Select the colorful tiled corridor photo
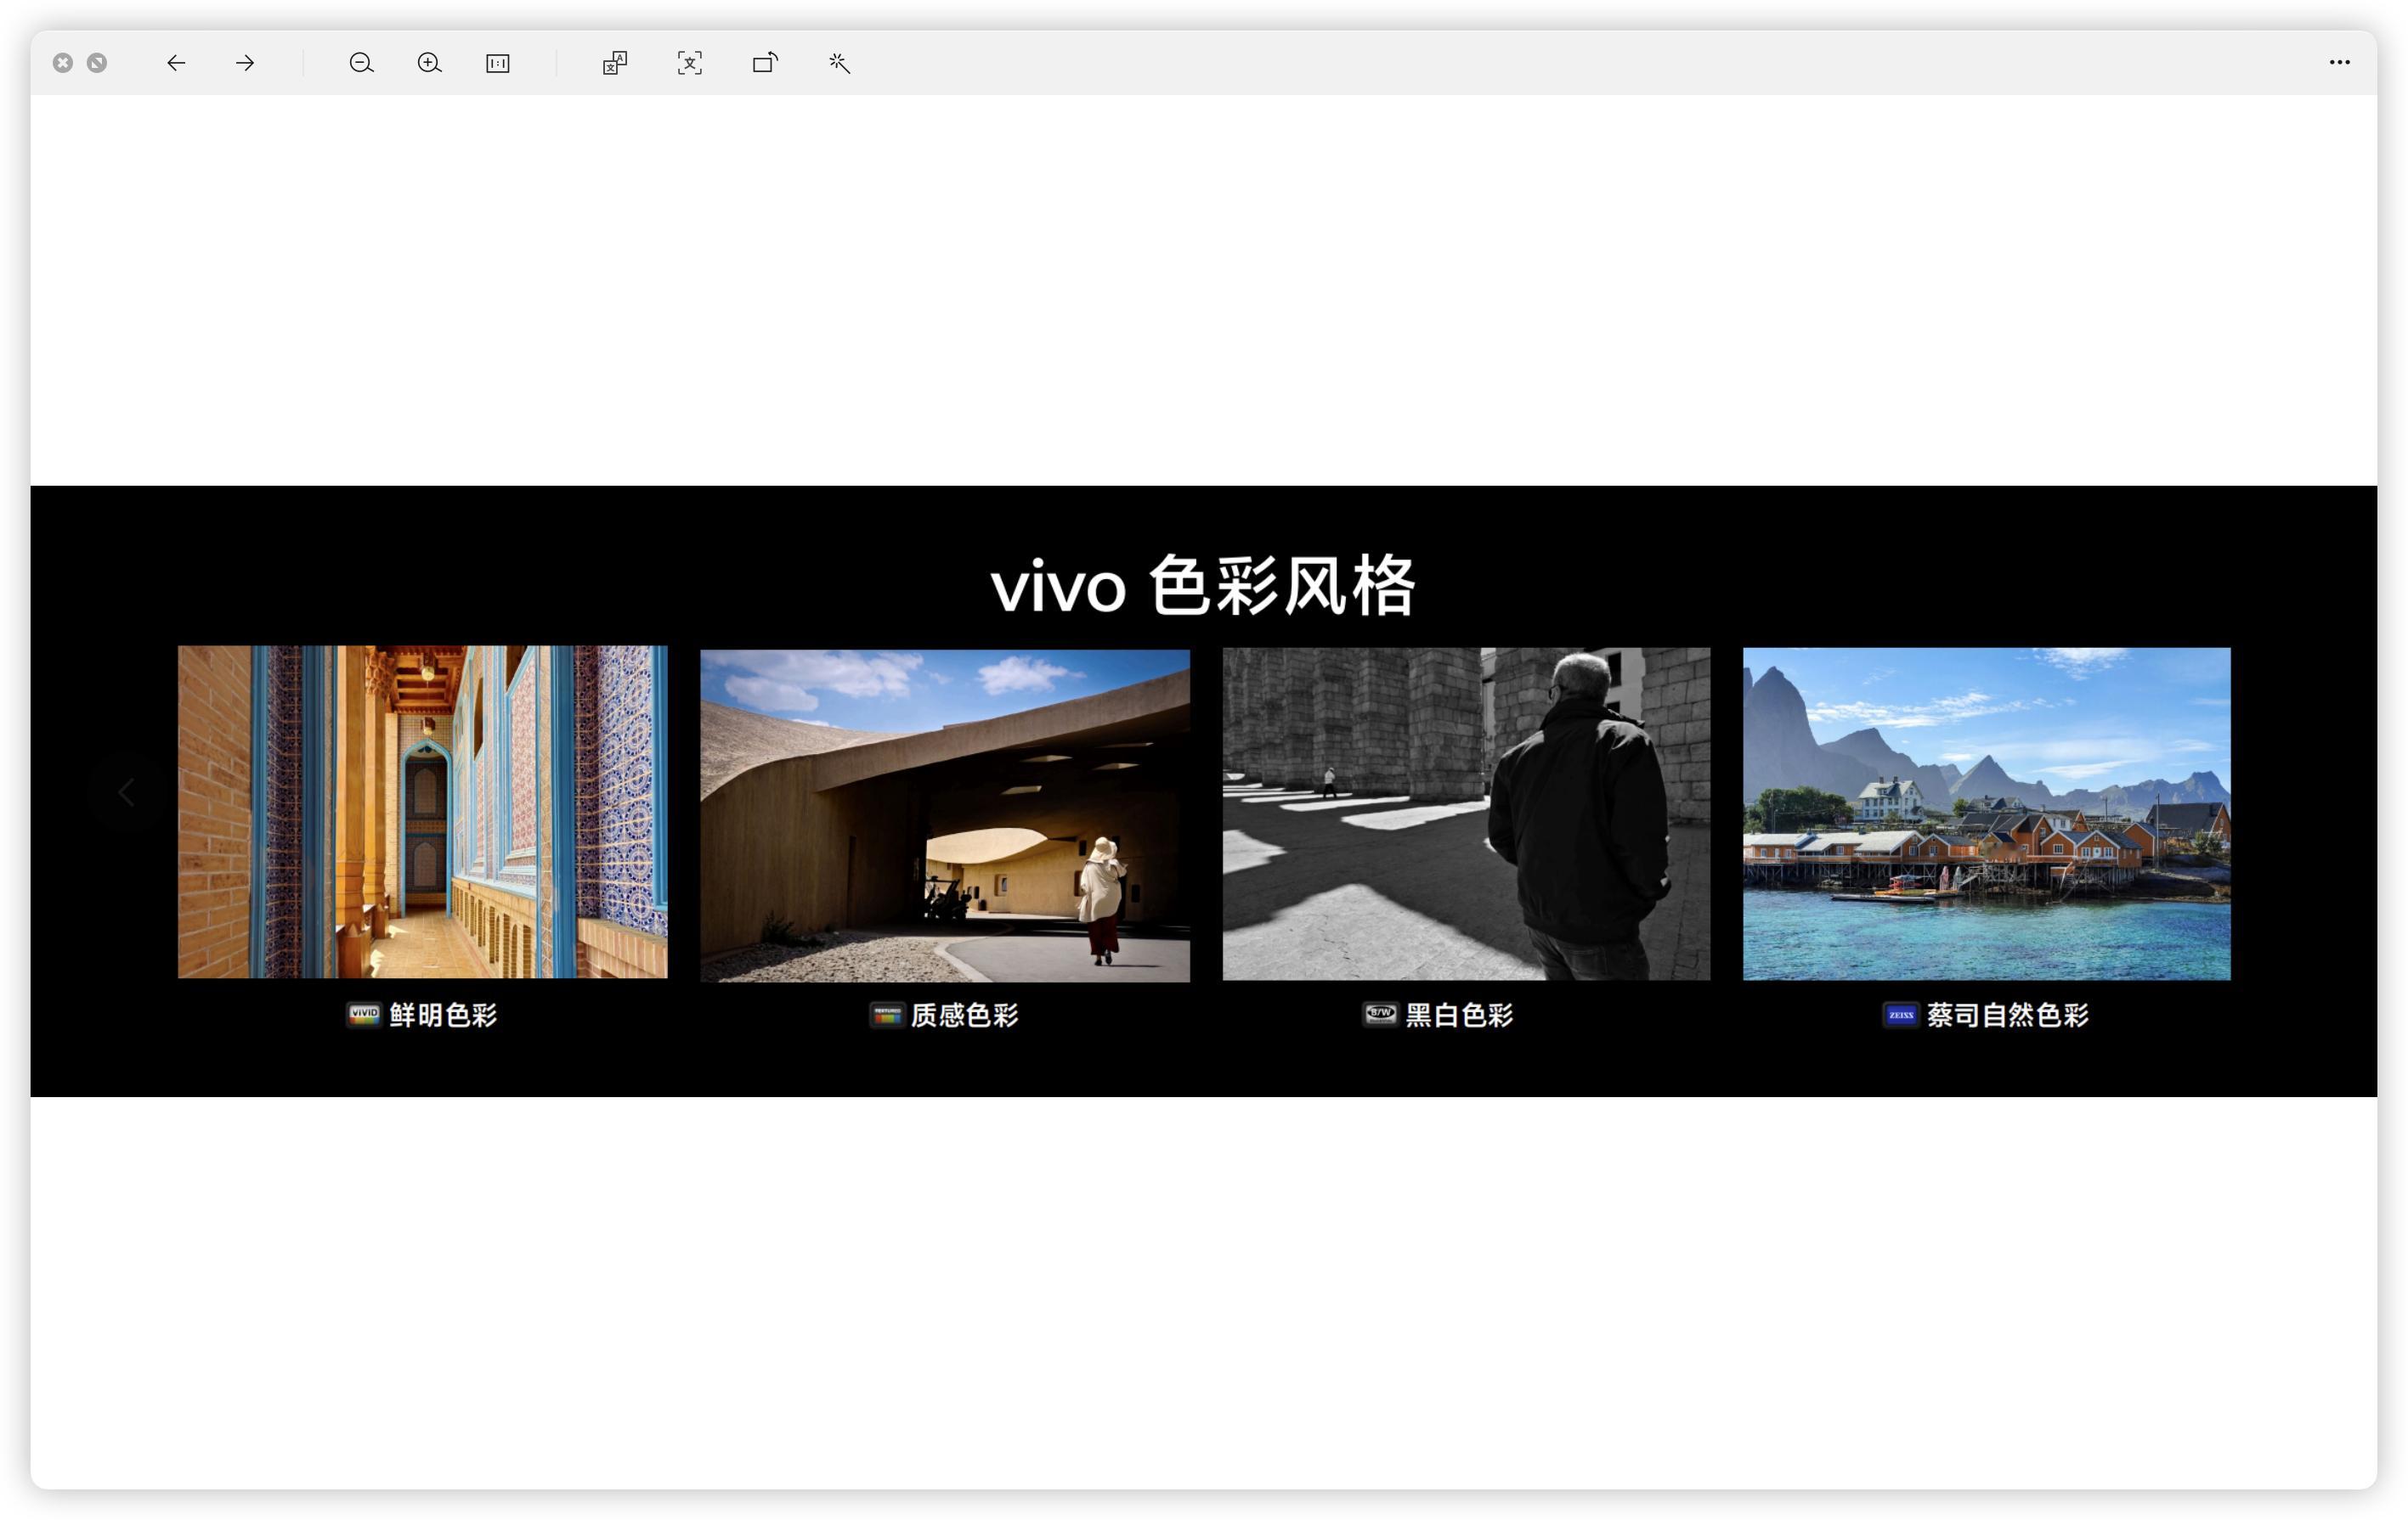 tap(423, 812)
